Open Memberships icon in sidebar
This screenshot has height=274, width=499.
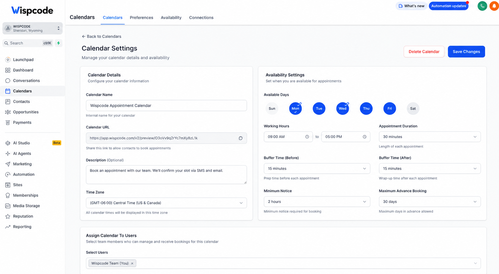coord(8,195)
